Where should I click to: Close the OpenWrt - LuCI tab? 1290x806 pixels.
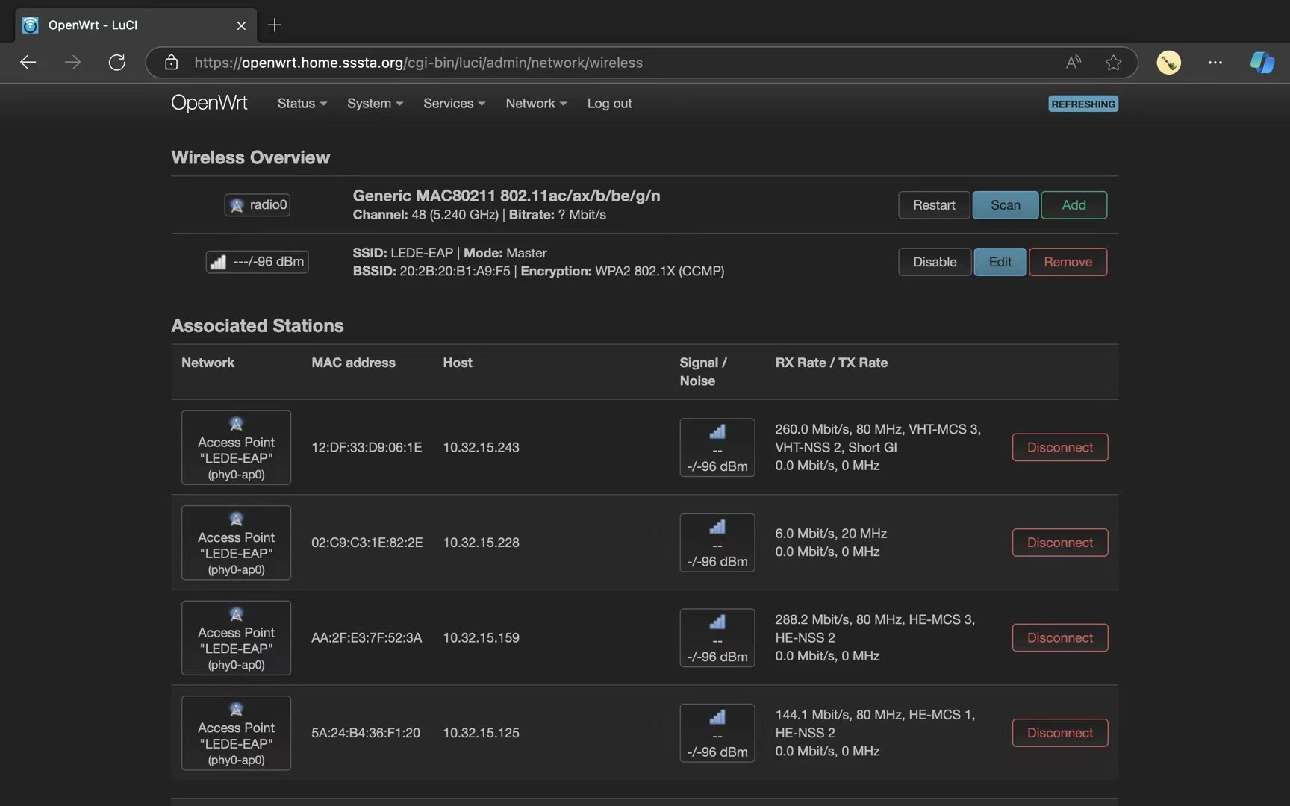[241, 25]
